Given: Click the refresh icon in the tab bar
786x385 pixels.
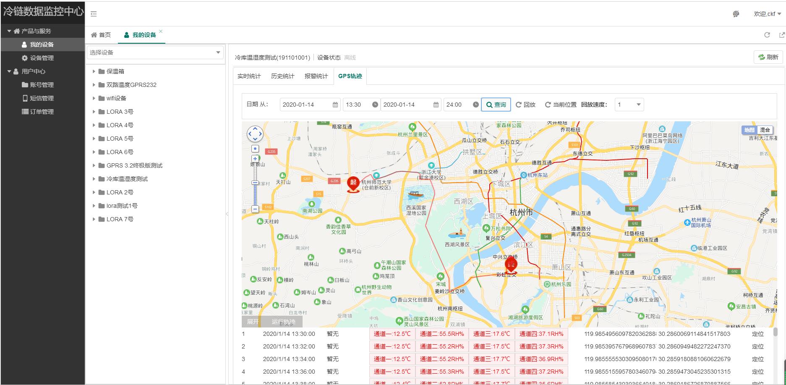Looking at the screenshot, I should [x=767, y=35].
